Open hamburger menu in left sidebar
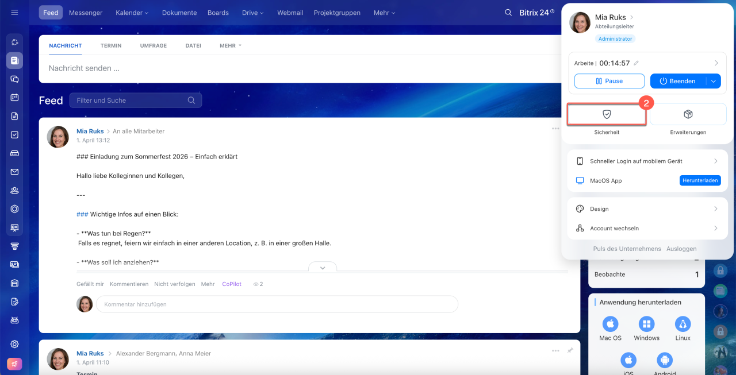 (15, 13)
